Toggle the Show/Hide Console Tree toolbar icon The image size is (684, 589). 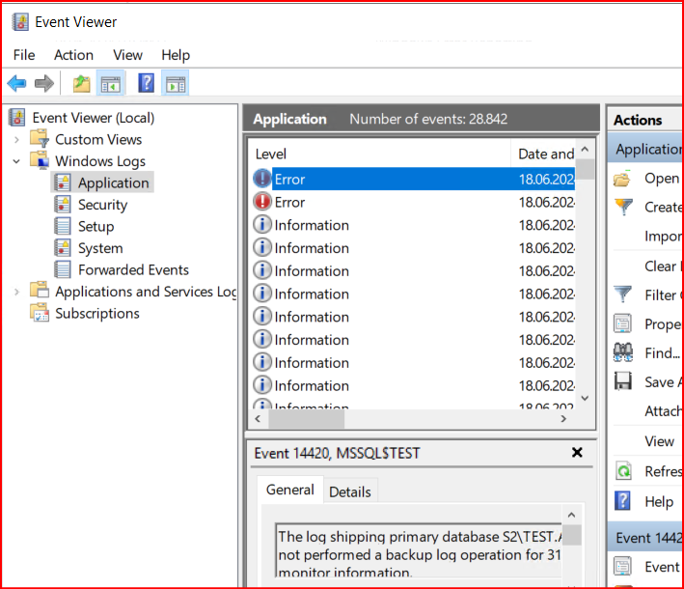tap(110, 83)
